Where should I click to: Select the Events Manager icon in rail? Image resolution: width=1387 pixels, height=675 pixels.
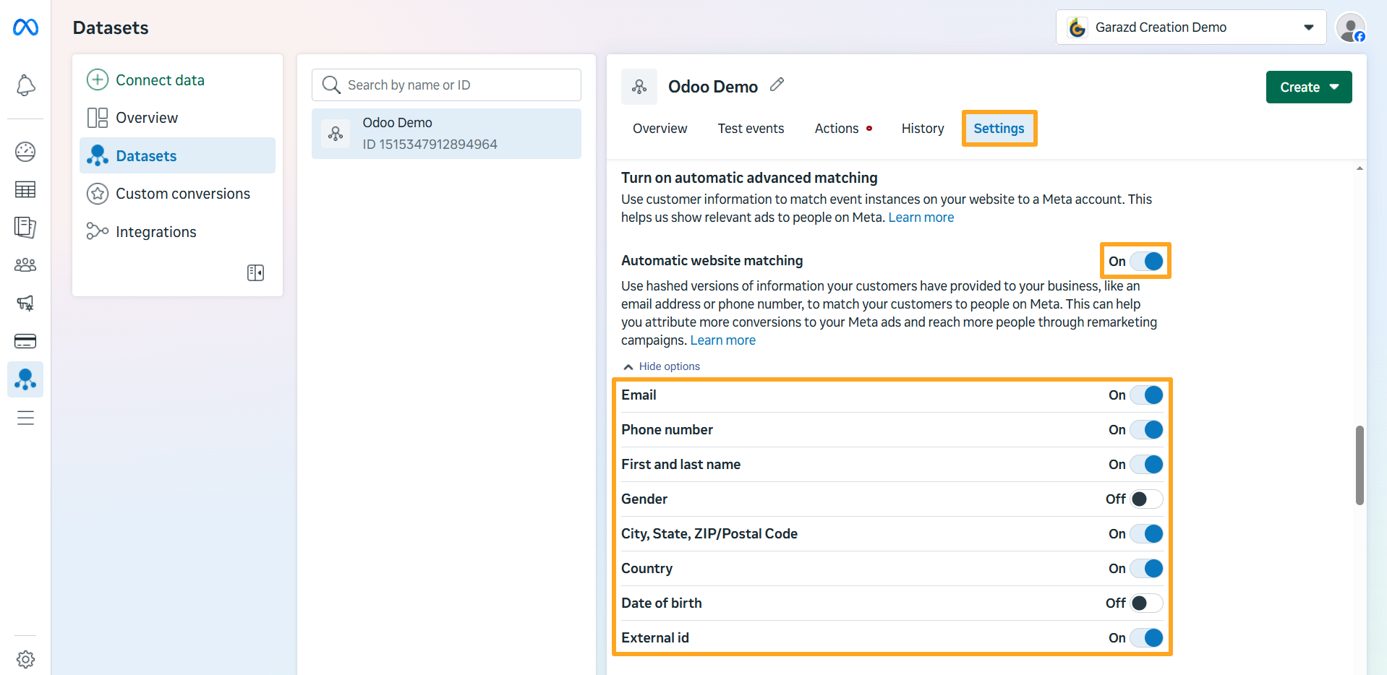(x=25, y=379)
